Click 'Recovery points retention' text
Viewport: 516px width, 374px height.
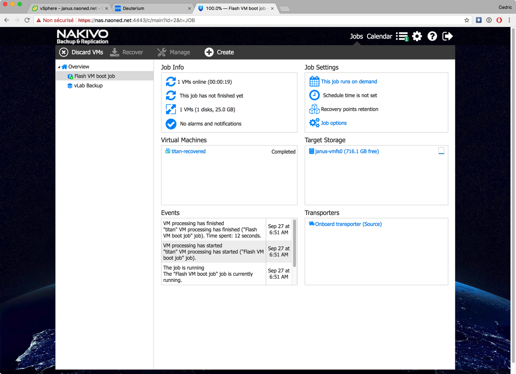pos(349,109)
